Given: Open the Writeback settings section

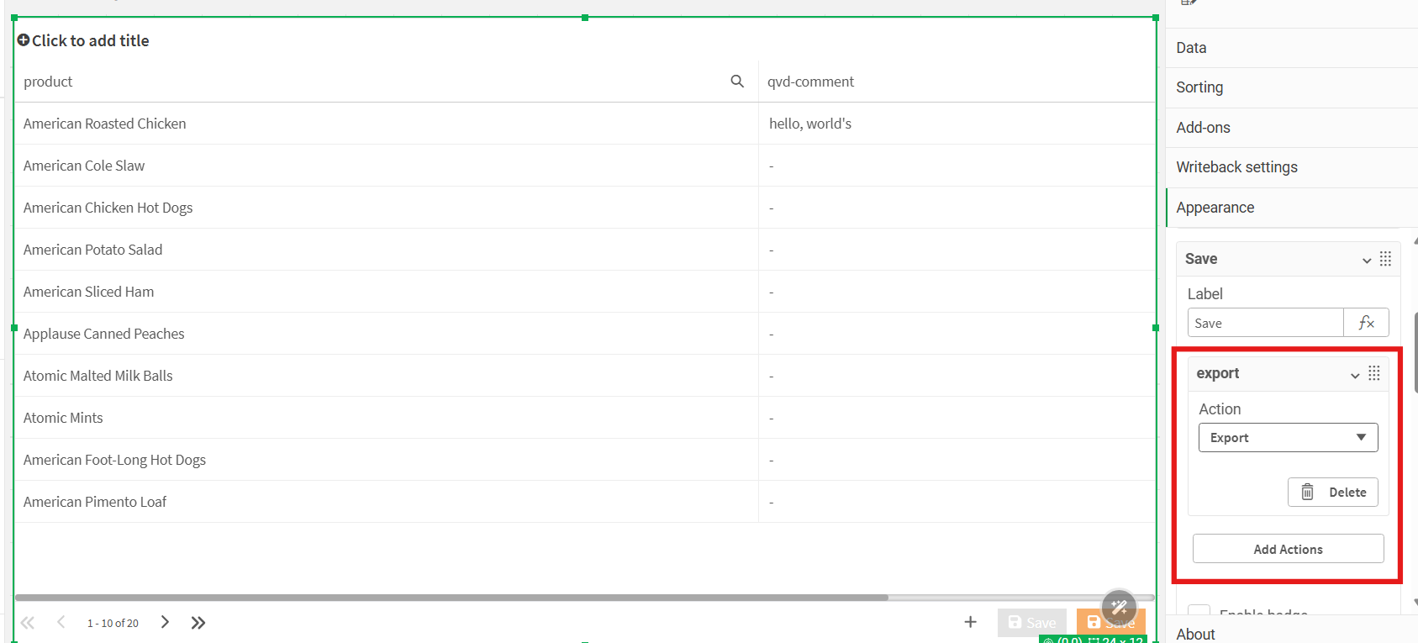Looking at the screenshot, I should click(1236, 167).
